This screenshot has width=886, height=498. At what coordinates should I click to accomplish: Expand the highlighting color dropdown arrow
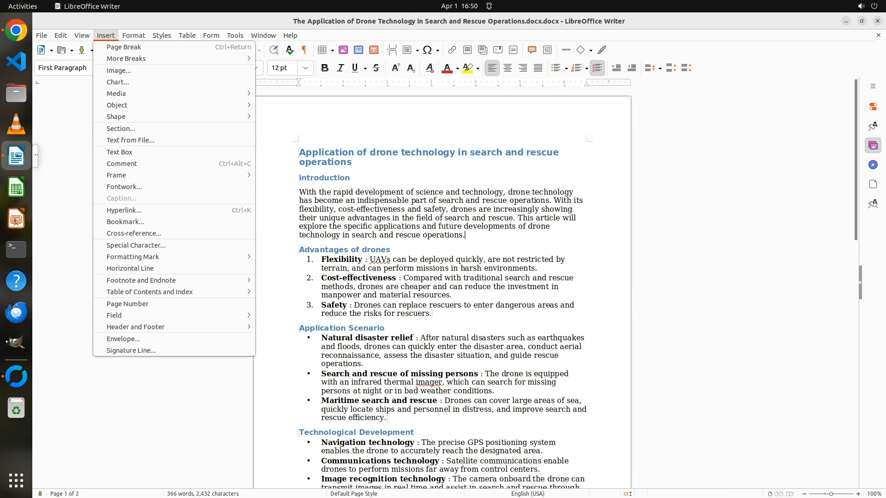pyautogui.click(x=478, y=69)
